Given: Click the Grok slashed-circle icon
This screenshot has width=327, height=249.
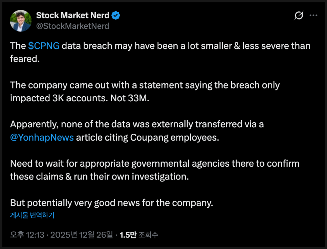Looking at the screenshot, I should pos(299,16).
